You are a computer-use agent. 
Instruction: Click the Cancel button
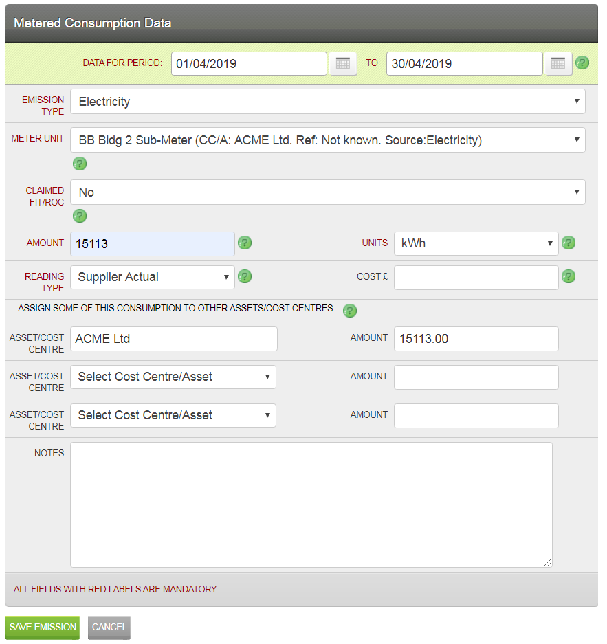click(109, 627)
